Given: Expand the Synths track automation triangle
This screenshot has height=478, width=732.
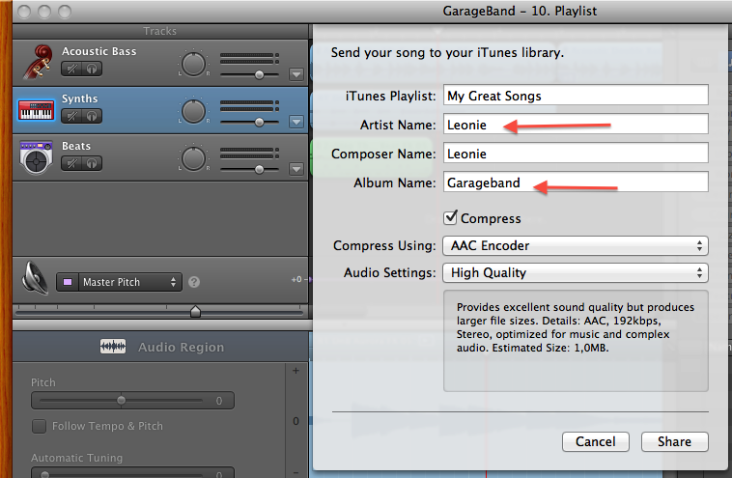Looking at the screenshot, I should [x=296, y=122].
